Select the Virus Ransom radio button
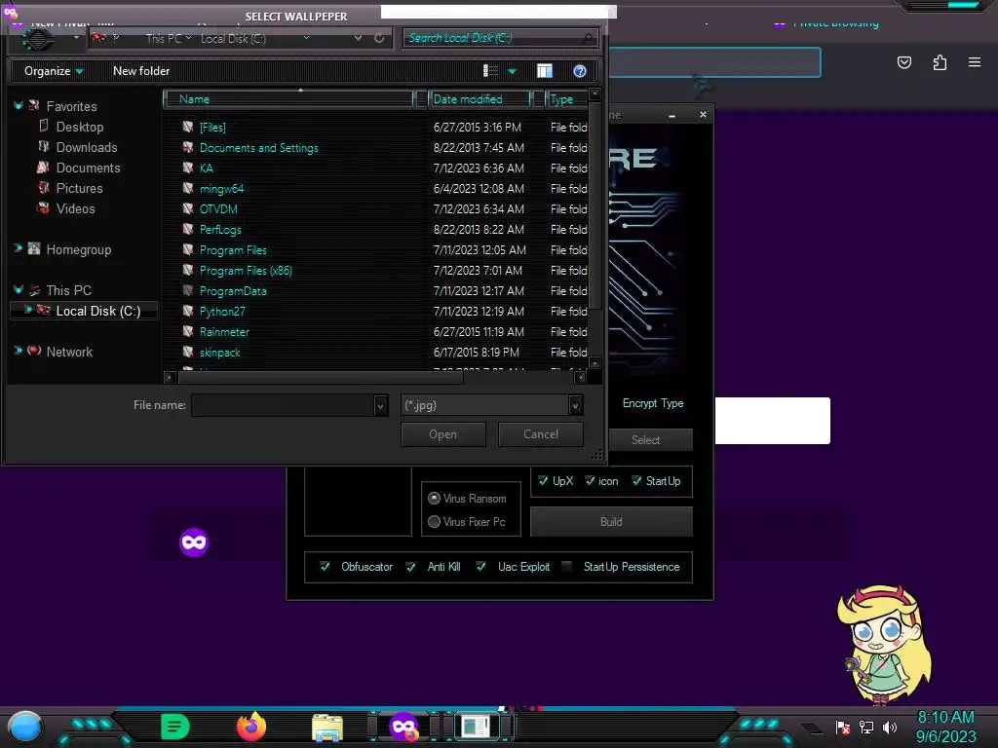This screenshot has height=748, width=998. click(x=434, y=498)
